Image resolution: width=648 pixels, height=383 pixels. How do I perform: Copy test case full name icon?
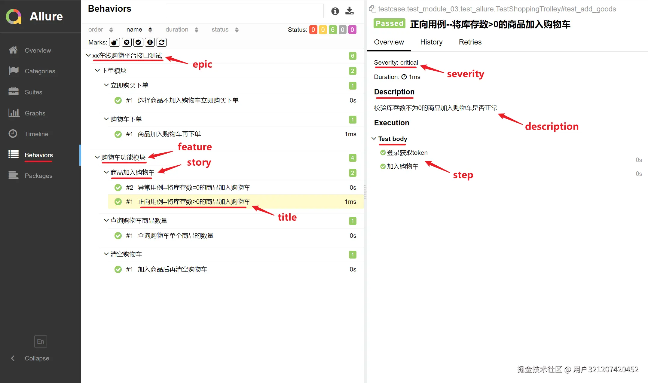pyautogui.click(x=372, y=9)
